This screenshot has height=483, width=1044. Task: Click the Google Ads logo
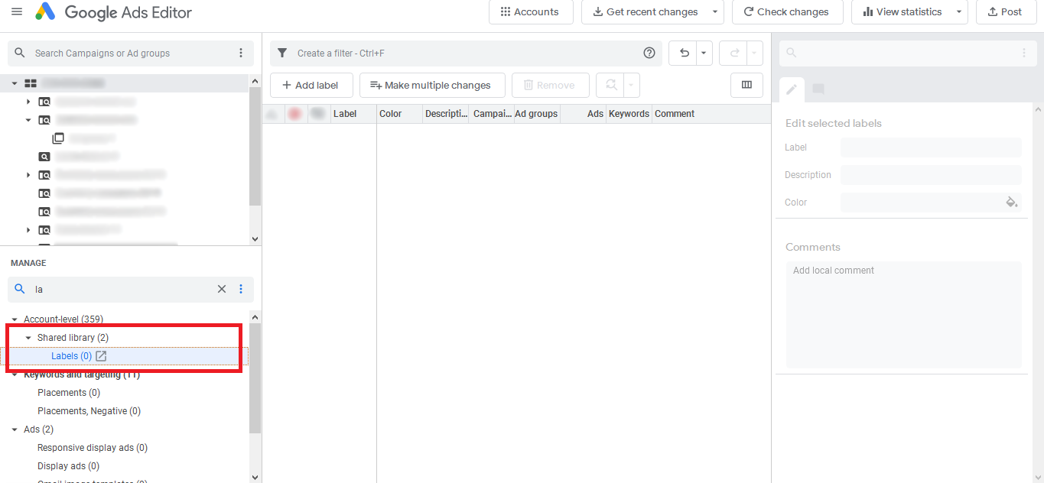pyautogui.click(x=45, y=12)
